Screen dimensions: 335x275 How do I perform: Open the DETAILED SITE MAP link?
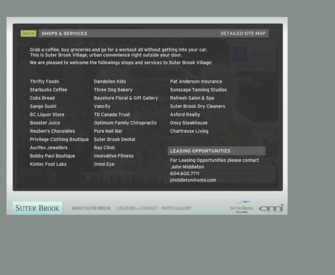pyautogui.click(x=243, y=33)
